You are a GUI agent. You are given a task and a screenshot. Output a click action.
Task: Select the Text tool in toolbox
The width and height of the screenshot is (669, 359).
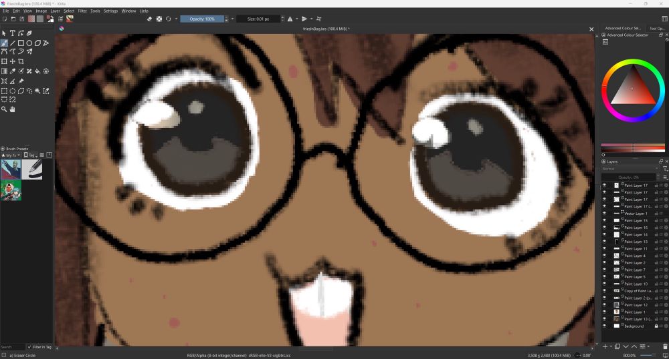[12, 33]
